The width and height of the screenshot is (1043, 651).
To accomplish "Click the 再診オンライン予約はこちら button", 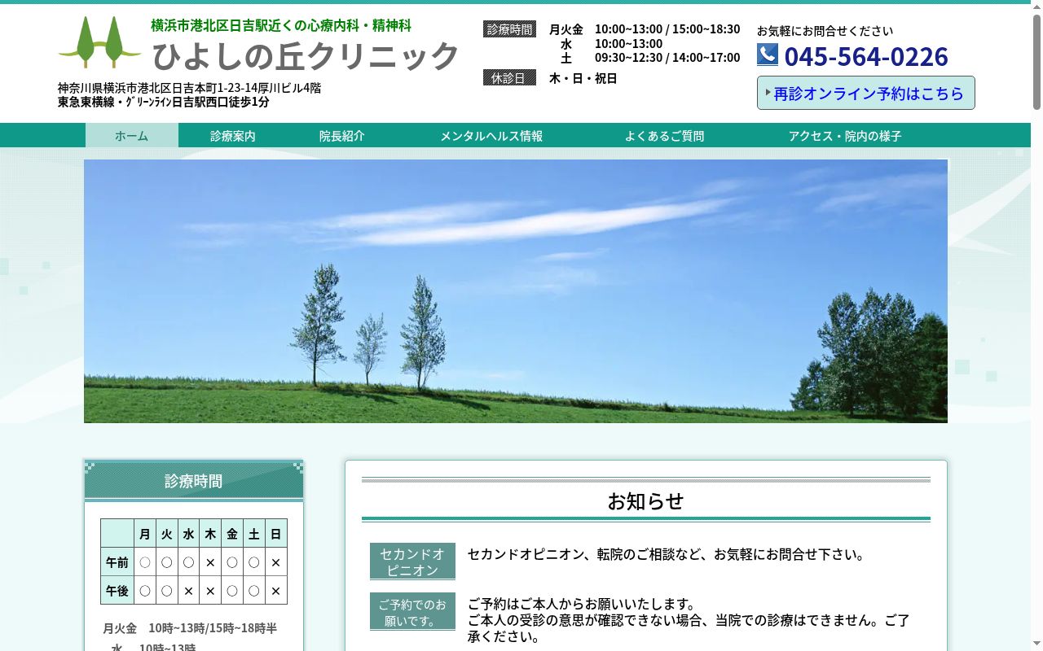I will click(866, 93).
